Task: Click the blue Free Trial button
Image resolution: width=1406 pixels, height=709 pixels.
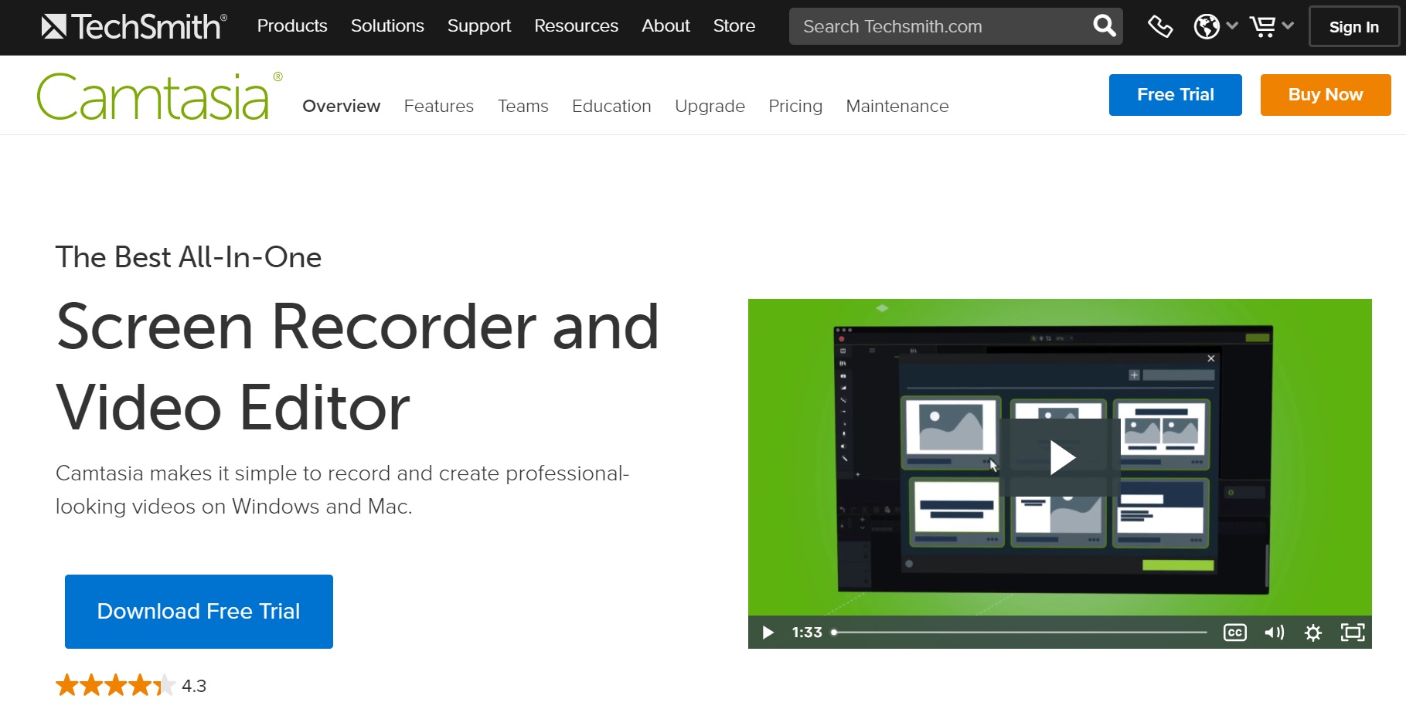Action: 1176,95
